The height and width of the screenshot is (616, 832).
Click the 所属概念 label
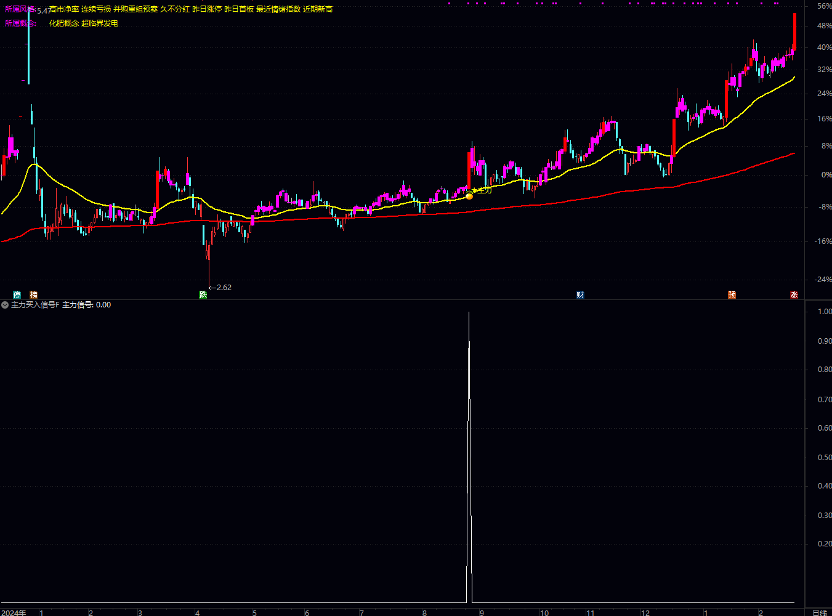pyautogui.click(x=20, y=23)
